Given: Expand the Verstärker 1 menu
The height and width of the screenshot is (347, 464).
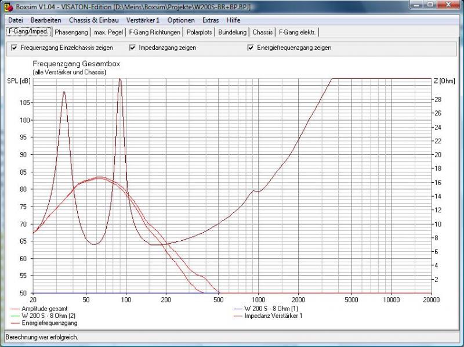Looking at the screenshot, I should pyautogui.click(x=143, y=20).
